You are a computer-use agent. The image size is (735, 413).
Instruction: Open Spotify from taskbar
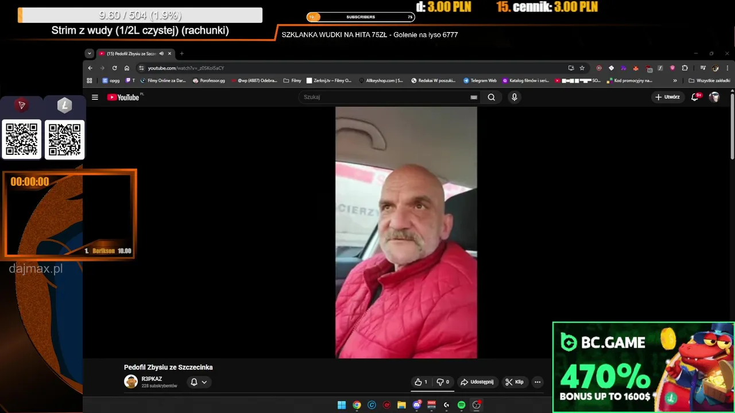tap(461, 405)
